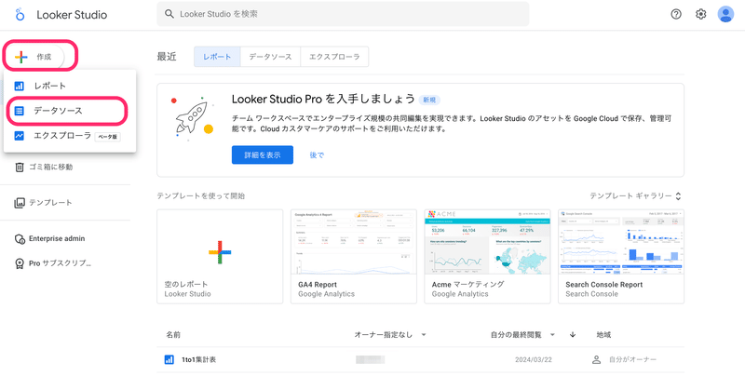Click the colorful plus icon in 作成
The image size is (745, 376).
click(20, 57)
